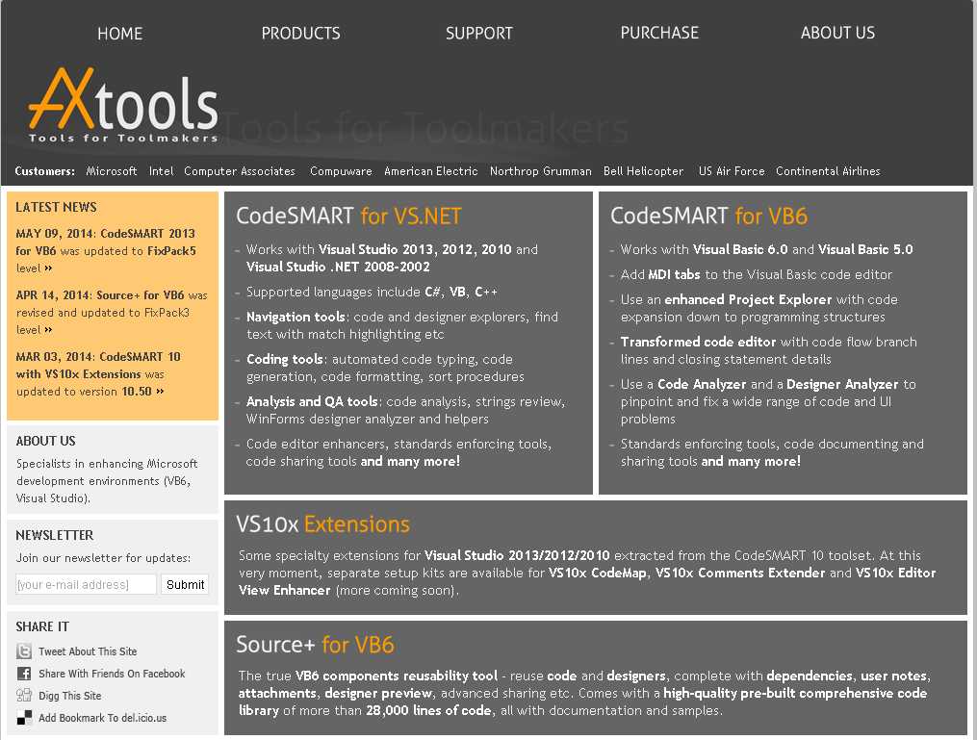Click the Facebook share icon
Image resolution: width=977 pixels, height=740 pixels.
24,674
